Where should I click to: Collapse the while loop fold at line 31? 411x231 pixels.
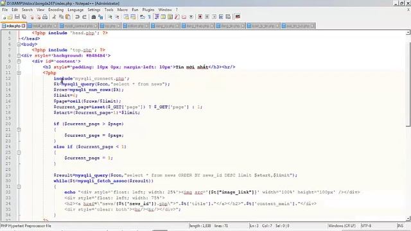click(x=19, y=187)
